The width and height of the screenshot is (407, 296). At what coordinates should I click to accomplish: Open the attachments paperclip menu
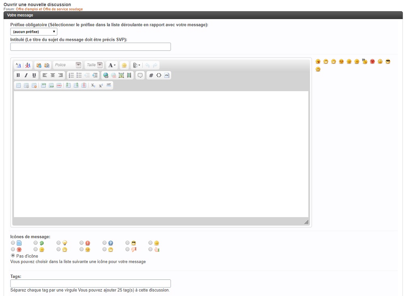pyautogui.click(x=137, y=65)
